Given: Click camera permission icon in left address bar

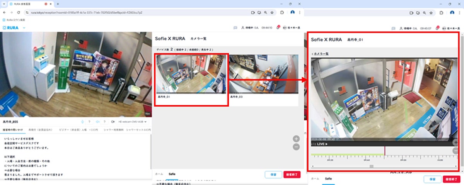Looking at the screenshot, I should click(x=253, y=12).
